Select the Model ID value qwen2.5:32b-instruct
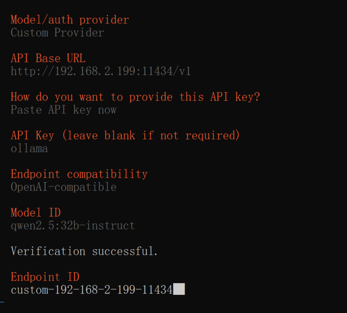This screenshot has height=313, width=347. [x=73, y=226]
